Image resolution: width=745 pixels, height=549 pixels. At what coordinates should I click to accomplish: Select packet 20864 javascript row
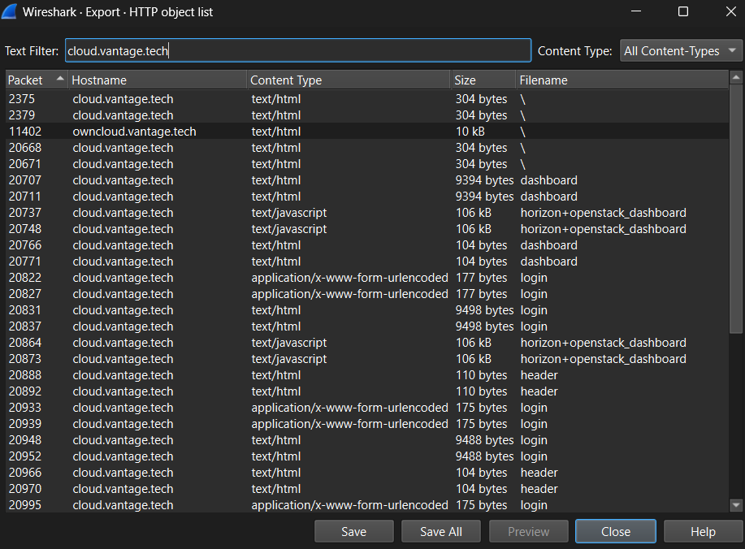click(366, 343)
